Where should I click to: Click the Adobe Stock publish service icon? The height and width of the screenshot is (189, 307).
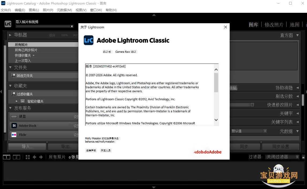click(x=14, y=125)
